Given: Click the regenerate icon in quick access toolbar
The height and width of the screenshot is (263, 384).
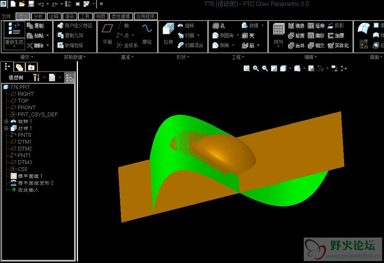Looking at the screenshot, I should pyautogui.click(x=68, y=4).
